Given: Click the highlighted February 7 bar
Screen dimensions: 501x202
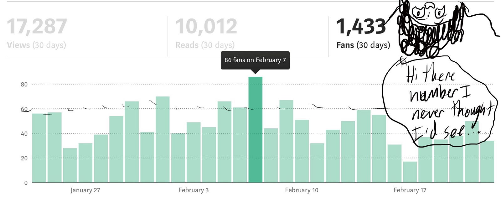Looking at the screenshot, I should [x=255, y=130].
